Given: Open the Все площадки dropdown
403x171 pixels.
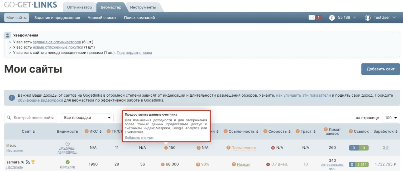Looking at the screenshot, I should tap(87, 118).
